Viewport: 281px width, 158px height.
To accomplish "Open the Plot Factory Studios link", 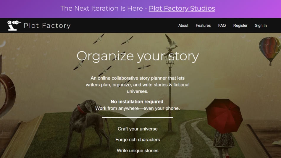I will (182, 8).
